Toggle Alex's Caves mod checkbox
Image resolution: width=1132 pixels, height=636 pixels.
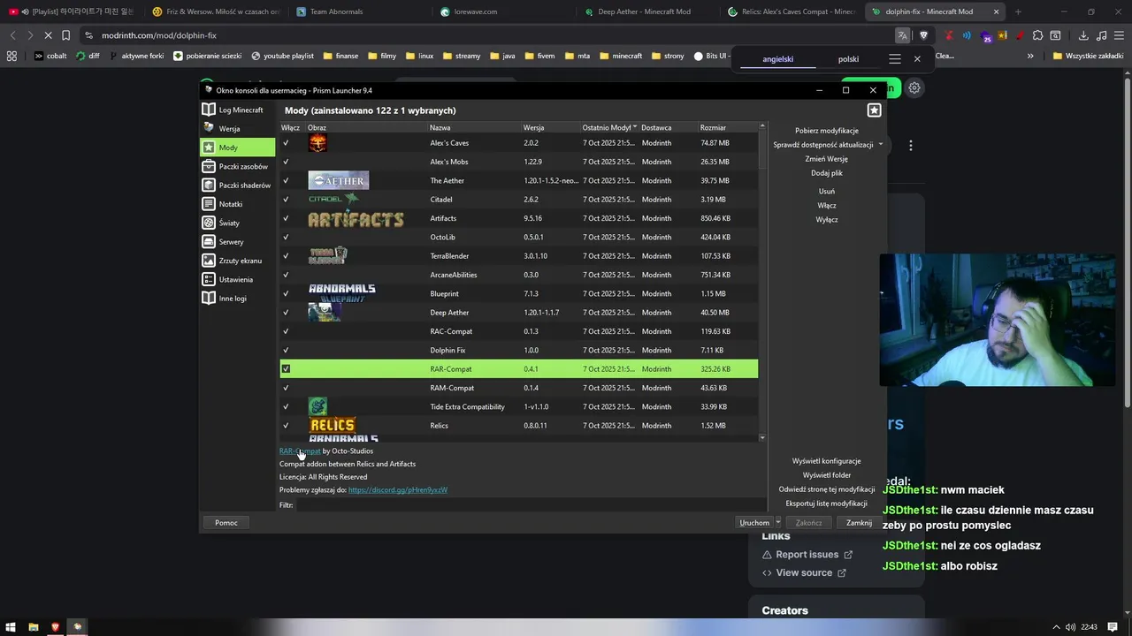coord(286,142)
